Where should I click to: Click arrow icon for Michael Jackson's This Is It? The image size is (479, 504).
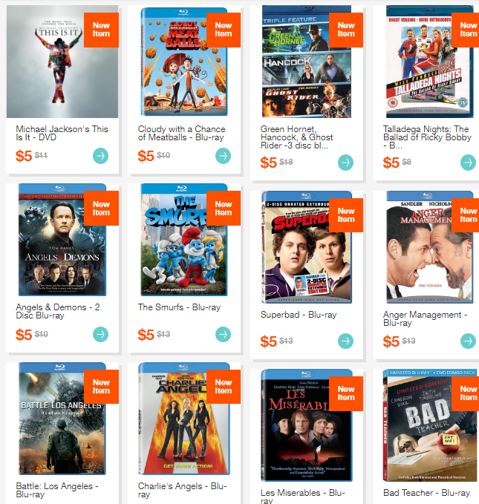101,156
